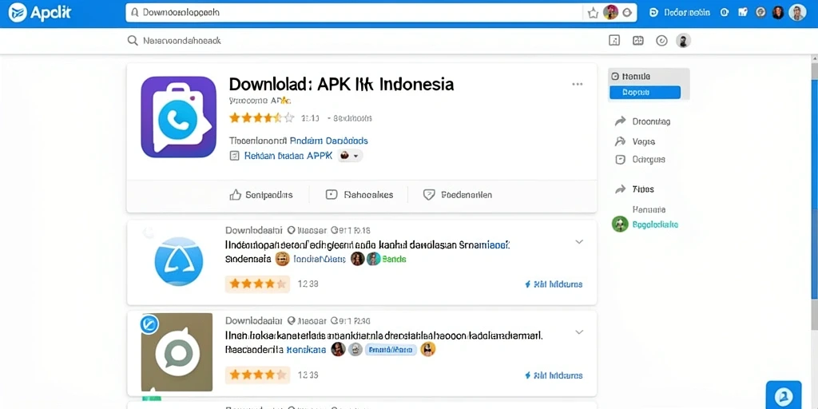818x409 pixels.
Task: Click the colorful avatar inside the address bar
Action: tap(610, 13)
